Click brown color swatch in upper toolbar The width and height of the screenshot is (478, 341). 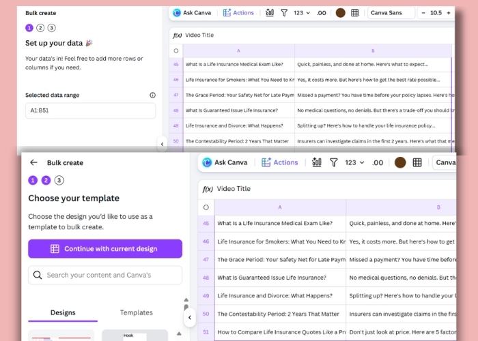tap(341, 13)
